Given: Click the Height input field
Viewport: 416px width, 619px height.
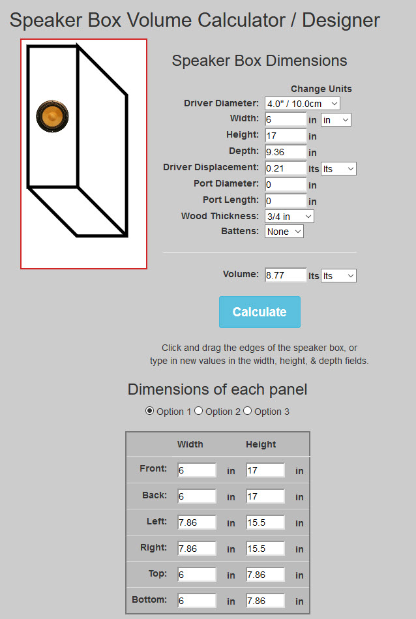Looking at the screenshot, I should point(286,136).
